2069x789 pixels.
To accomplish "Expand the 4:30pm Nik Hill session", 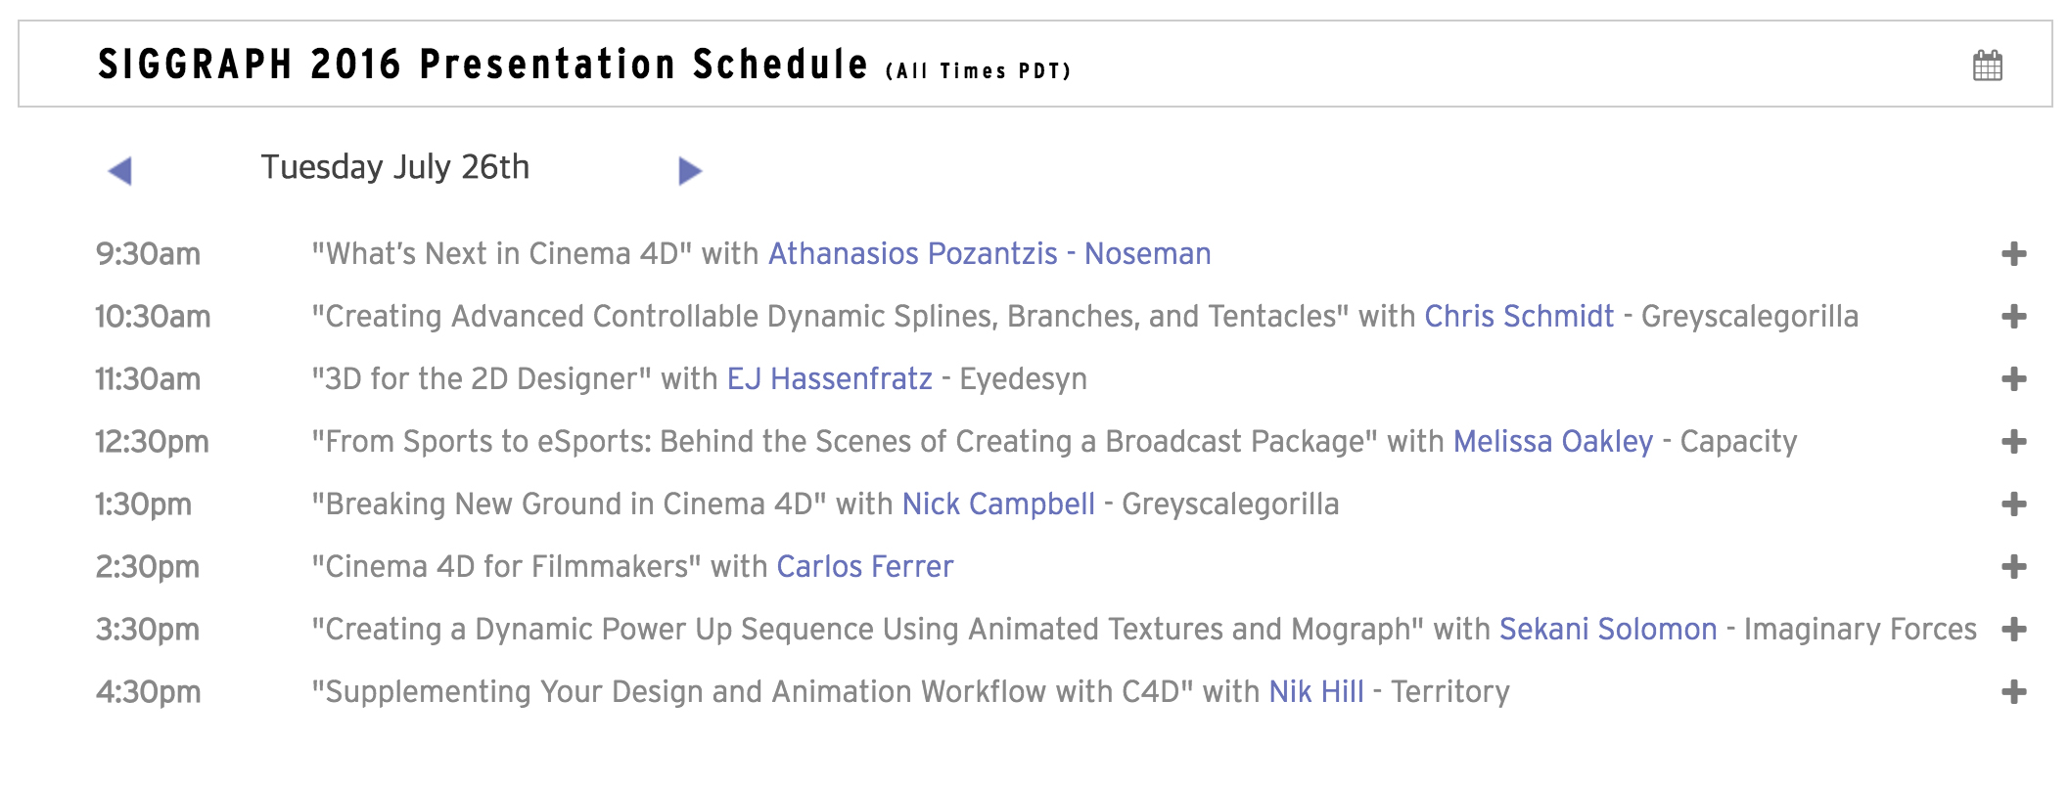I will tap(2013, 692).
